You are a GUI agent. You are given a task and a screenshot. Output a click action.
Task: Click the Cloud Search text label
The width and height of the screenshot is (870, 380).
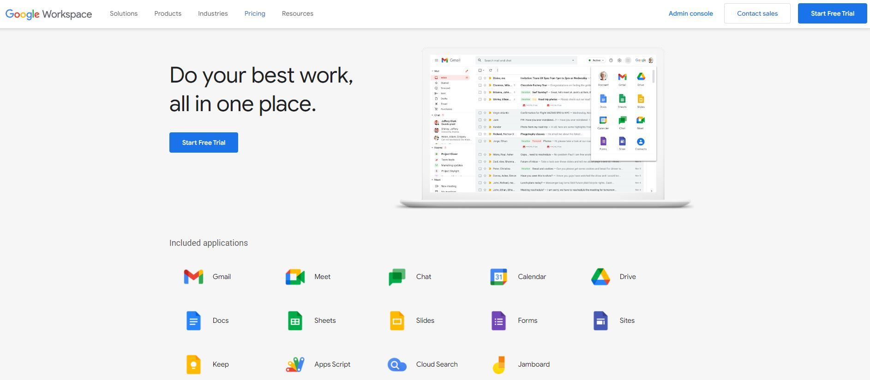pos(437,364)
